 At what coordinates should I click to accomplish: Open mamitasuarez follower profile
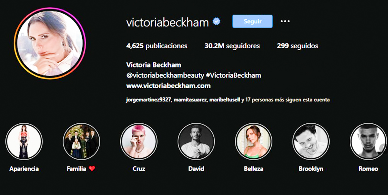[x=191, y=100]
